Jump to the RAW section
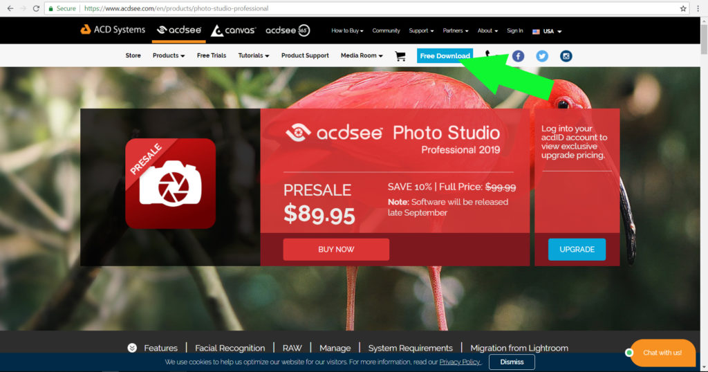 click(x=292, y=348)
